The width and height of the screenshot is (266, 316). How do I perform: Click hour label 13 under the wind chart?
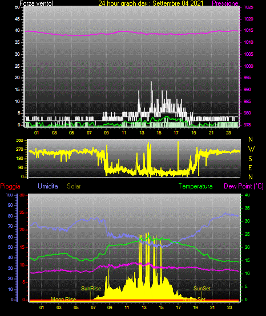142,133
